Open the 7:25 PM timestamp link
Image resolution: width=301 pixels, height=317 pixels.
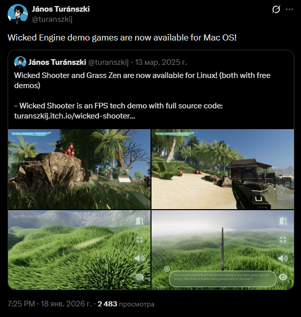(21, 304)
